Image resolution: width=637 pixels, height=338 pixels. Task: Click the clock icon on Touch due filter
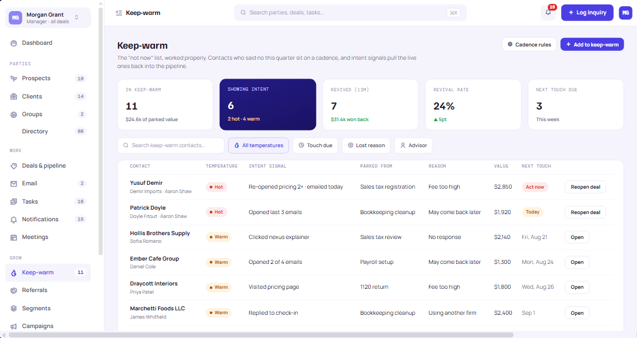point(301,145)
